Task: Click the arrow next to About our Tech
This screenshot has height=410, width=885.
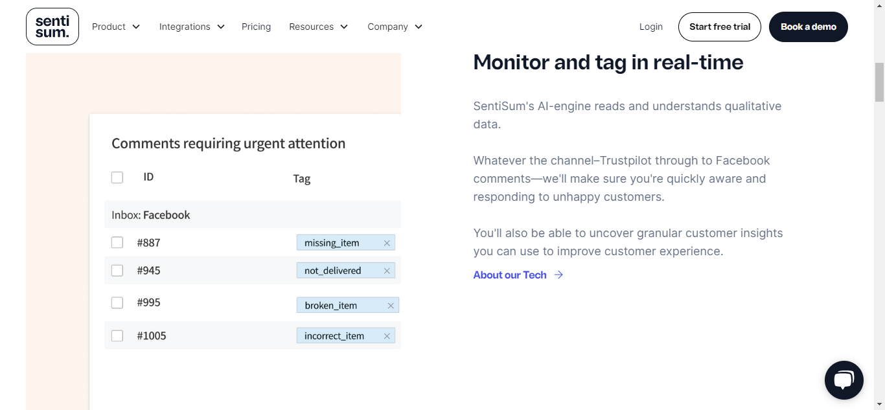Action: tap(558, 275)
